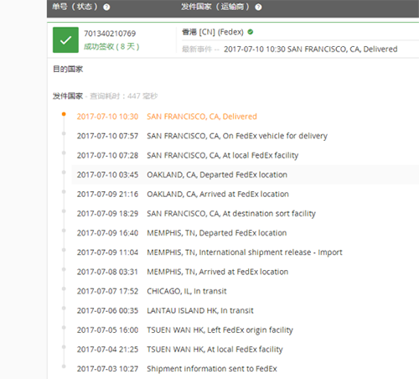The width and height of the screenshot is (419, 379).
Task: Click the orange dot for the Delivered event
Action: click(64, 114)
